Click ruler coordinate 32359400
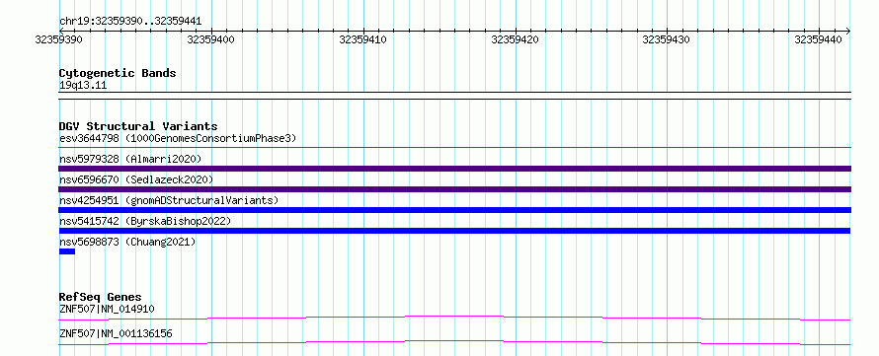 (210, 39)
